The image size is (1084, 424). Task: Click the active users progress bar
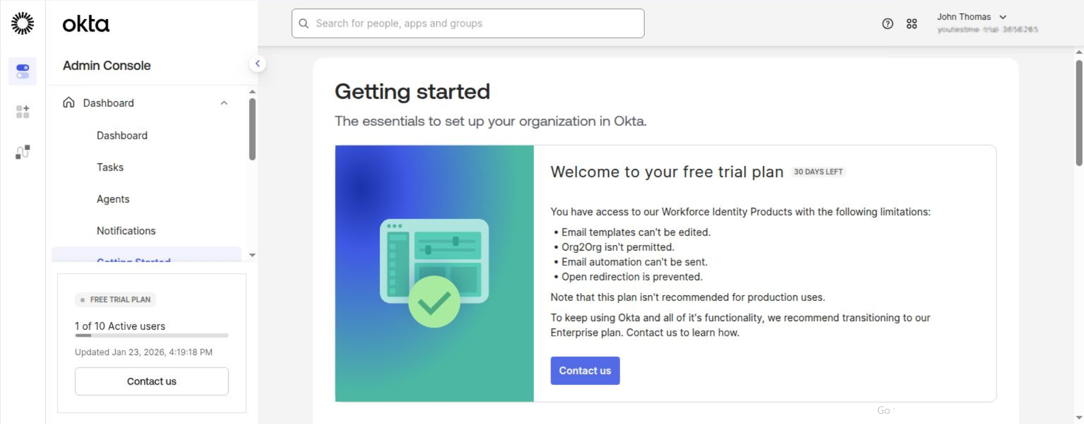(151, 335)
